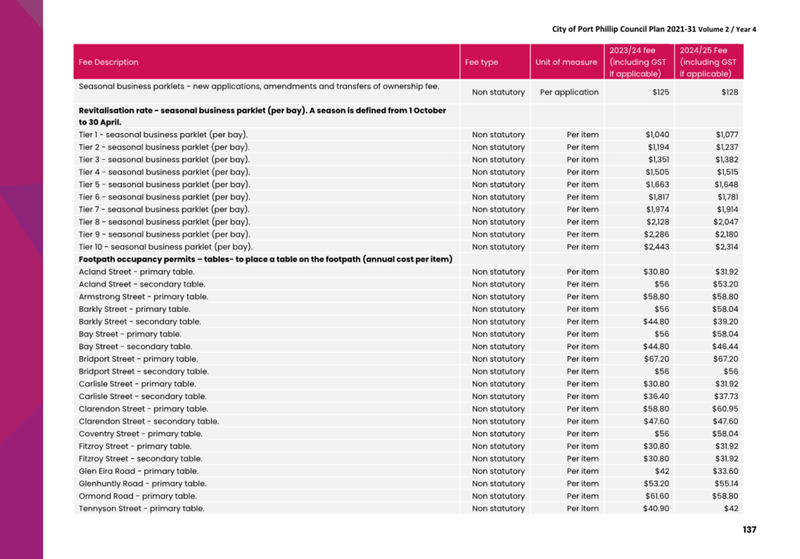800x559 pixels.
Task: Click Acland Street secondary table row
Action: [408, 285]
